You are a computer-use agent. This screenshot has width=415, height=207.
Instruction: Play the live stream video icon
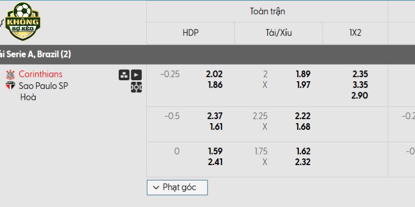point(136,75)
